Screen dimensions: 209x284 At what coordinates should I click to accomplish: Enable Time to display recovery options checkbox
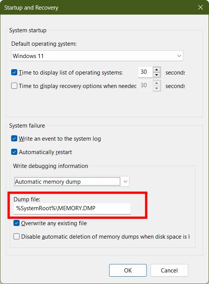click(14, 86)
